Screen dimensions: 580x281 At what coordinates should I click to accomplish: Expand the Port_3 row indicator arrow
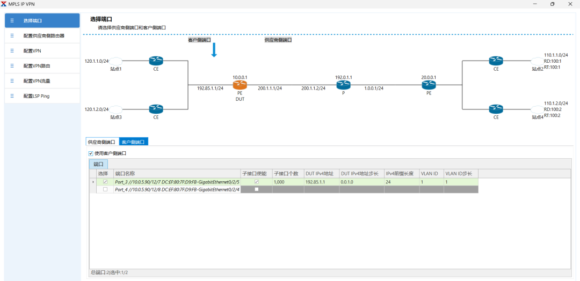[x=93, y=182]
